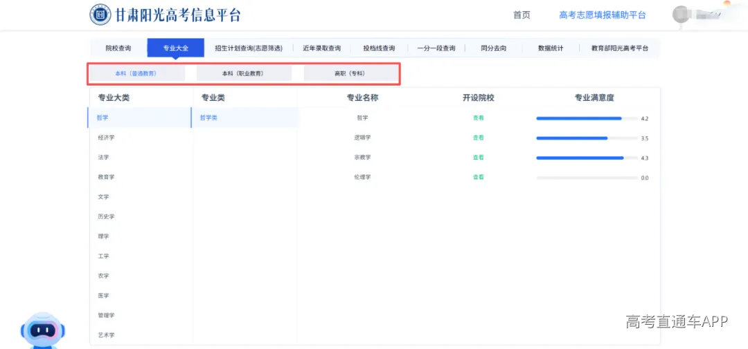Screen dimensions: 748x349
Task: Click the 4.2 satisfaction bar for 哲学
Action: coord(587,118)
